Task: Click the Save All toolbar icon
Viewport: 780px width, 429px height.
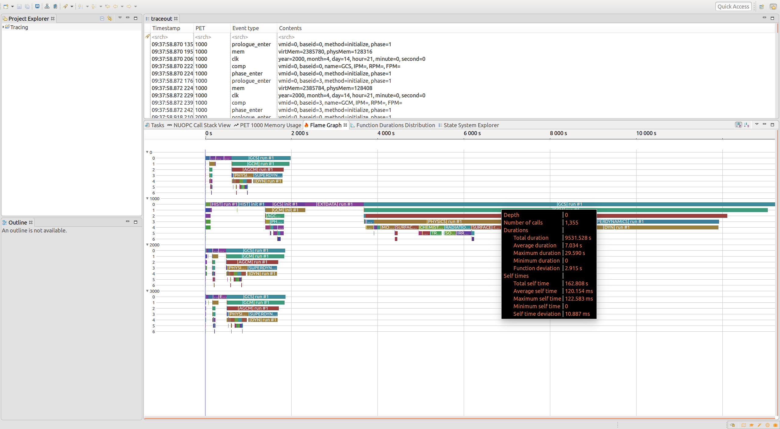Action: point(27,6)
